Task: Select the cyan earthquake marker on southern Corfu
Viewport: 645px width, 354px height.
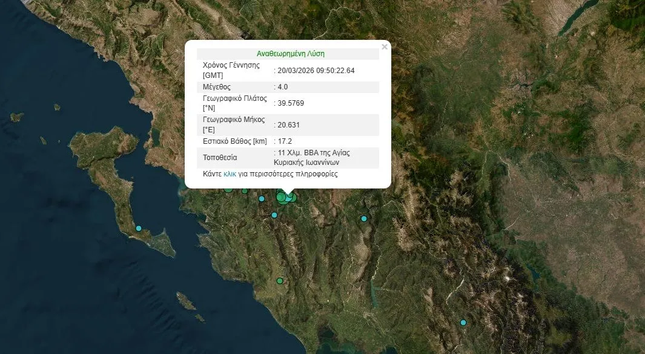Action: [x=139, y=228]
